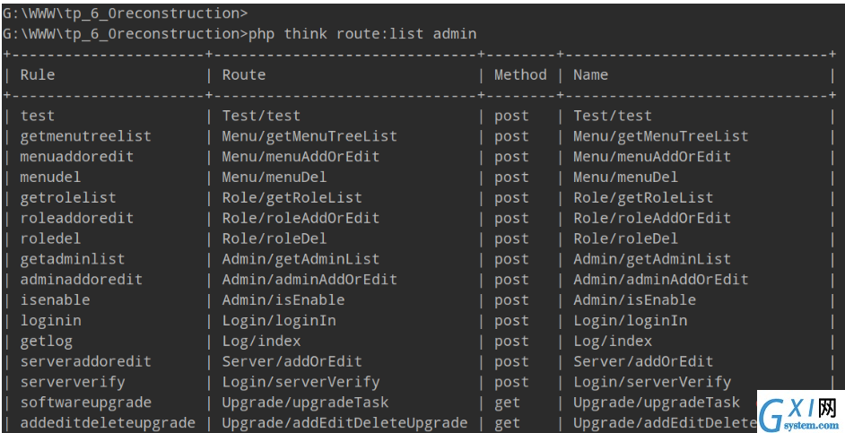Select the 'Rule' column header
This screenshot has width=845, height=433.
37,74
